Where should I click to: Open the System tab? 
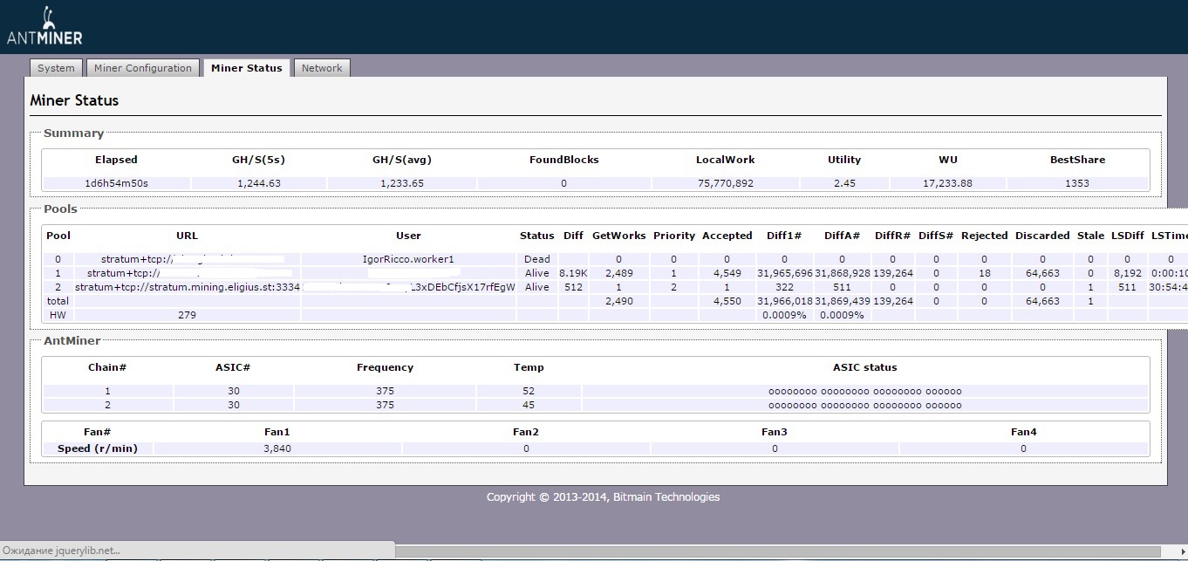click(56, 68)
